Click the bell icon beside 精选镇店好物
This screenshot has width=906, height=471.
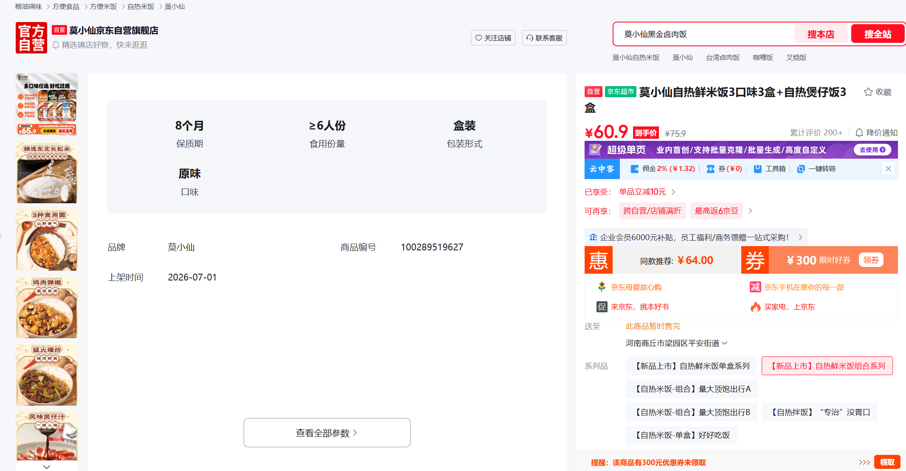[x=56, y=45]
